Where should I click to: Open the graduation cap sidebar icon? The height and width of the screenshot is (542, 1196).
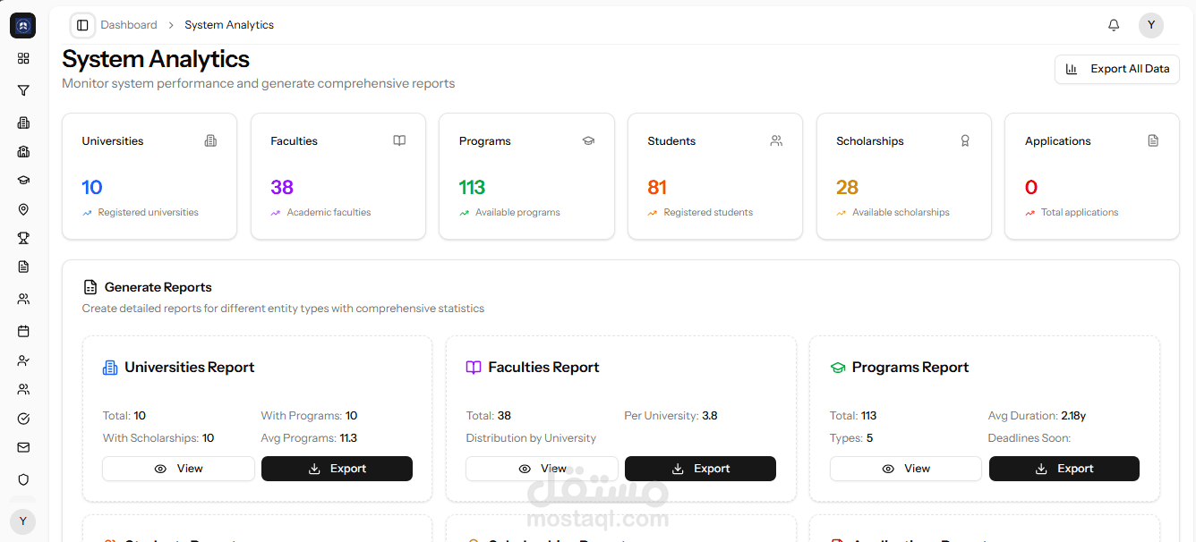tap(23, 180)
